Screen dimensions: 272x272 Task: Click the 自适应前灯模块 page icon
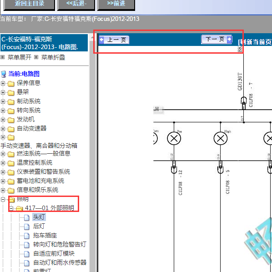(26, 254)
